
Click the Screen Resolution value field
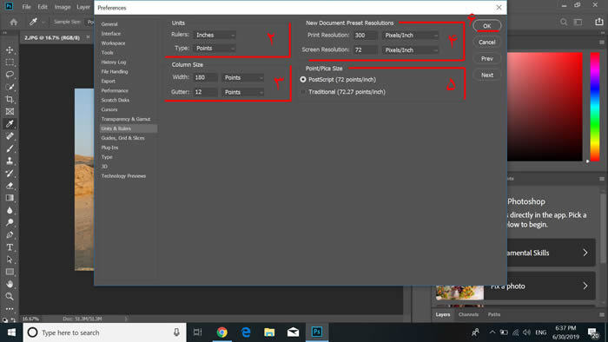pyautogui.click(x=366, y=50)
